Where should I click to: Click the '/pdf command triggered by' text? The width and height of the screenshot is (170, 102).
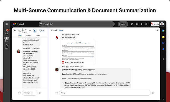(x=72, y=70)
